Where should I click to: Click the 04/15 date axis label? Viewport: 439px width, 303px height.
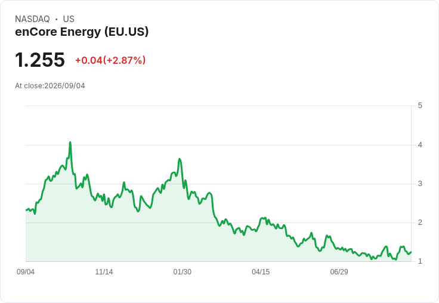click(x=261, y=271)
